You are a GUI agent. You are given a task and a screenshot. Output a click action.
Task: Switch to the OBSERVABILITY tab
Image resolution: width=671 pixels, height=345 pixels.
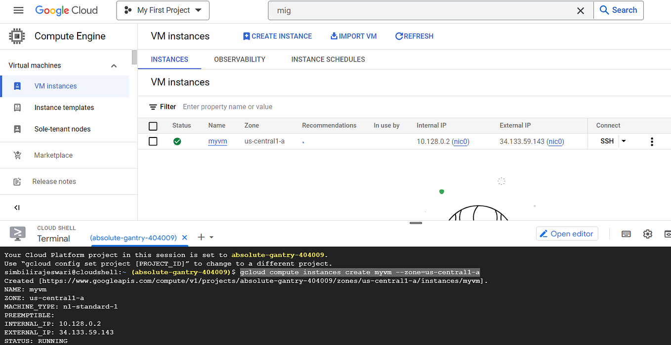click(240, 59)
